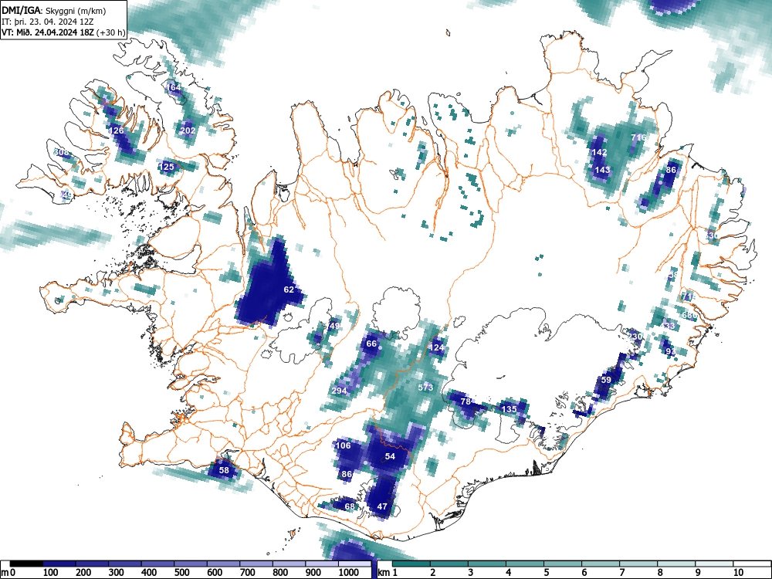
Task: Click the 230 visibility value
Action: coord(635,337)
